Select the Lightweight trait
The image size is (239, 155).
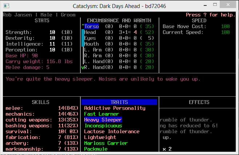point(100,137)
